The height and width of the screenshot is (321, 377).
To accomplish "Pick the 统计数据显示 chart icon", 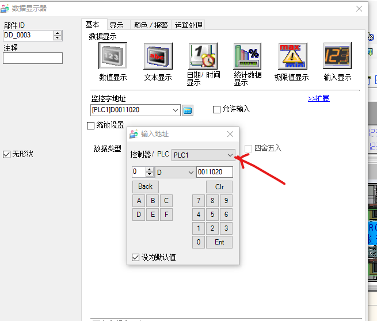I will tap(247, 56).
